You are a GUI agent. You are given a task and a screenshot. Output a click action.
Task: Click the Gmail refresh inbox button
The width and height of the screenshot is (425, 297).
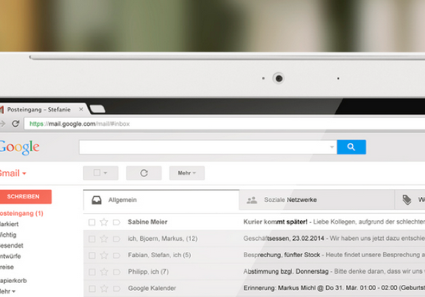(143, 173)
